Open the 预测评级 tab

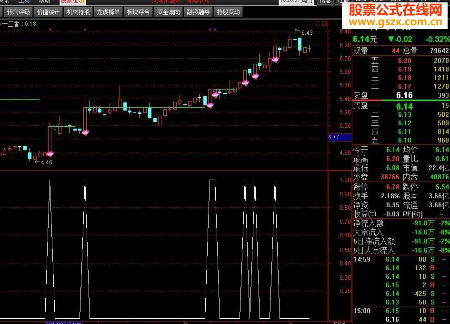coord(18,12)
